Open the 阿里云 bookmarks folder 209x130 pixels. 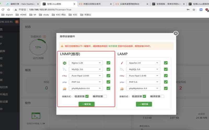coord(86,15)
